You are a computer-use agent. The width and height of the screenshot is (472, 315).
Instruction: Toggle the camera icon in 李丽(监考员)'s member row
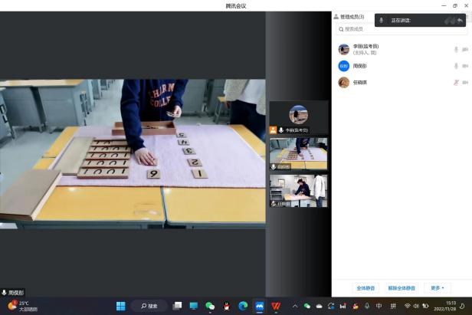[x=465, y=49]
